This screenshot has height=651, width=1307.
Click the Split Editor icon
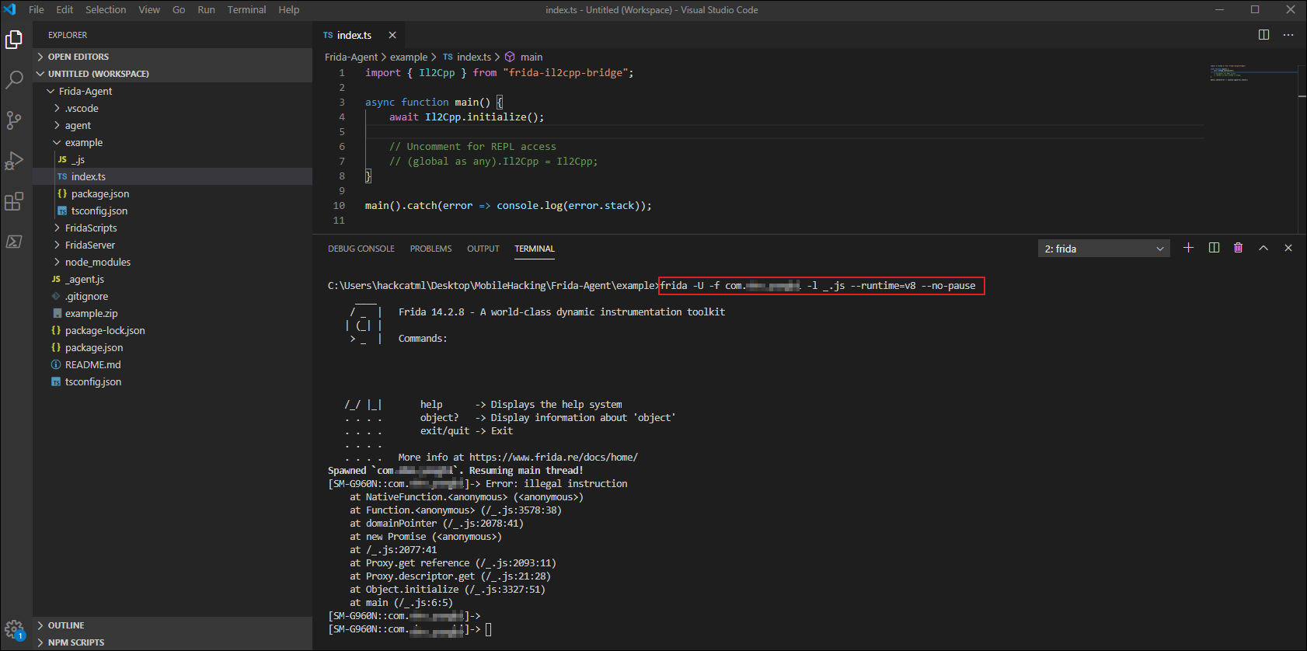coord(1263,35)
